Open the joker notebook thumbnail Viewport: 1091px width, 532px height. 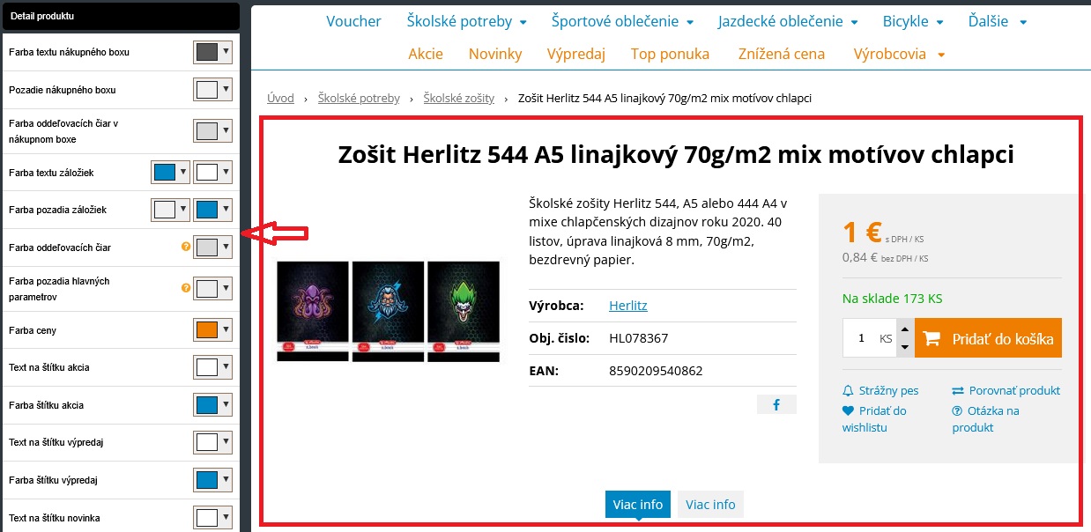(464, 311)
